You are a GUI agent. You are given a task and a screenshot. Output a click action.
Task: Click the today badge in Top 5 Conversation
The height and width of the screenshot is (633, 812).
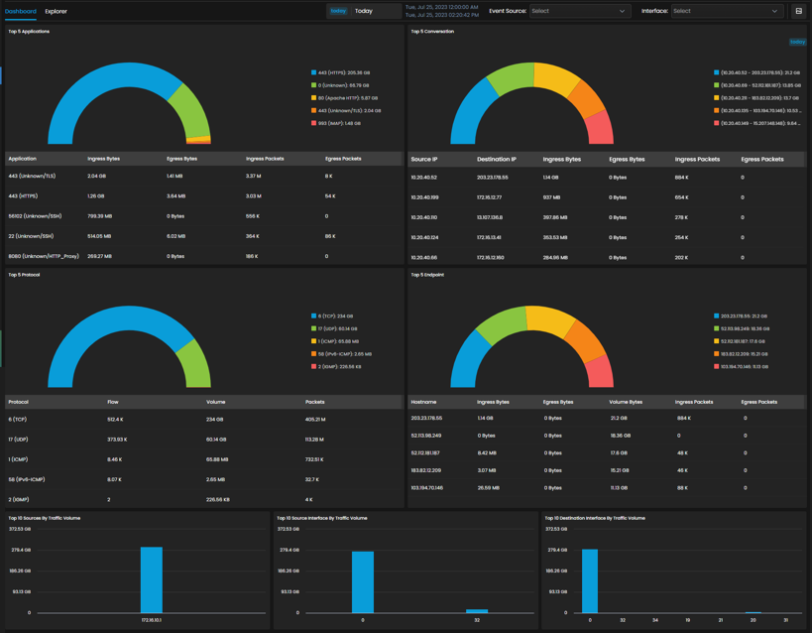[797, 42]
